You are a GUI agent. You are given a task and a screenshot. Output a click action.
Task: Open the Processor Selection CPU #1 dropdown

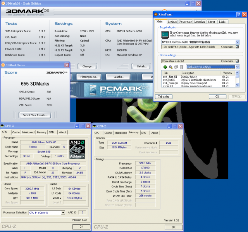[x=63, y=213]
